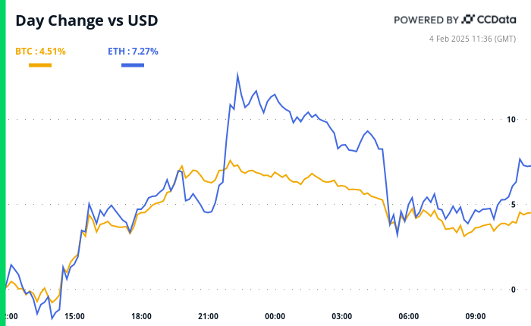Click the highest peak of the ETH line
Viewport: 531px width, 326px height.
coord(237,74)
